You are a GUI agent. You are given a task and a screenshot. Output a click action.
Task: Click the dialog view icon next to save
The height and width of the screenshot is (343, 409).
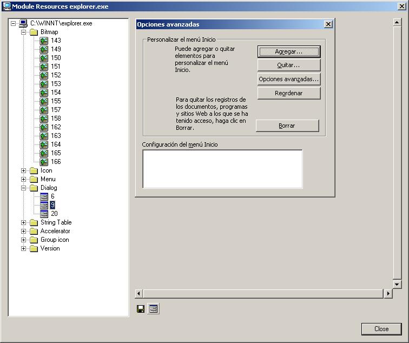pos(153,309)
